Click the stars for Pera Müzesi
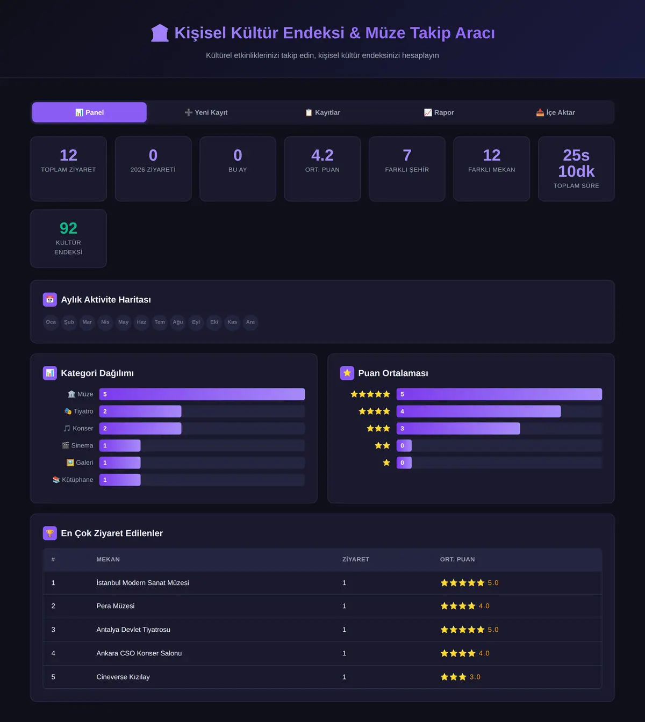Screen dimensions: 645x722 pos(458,606)
